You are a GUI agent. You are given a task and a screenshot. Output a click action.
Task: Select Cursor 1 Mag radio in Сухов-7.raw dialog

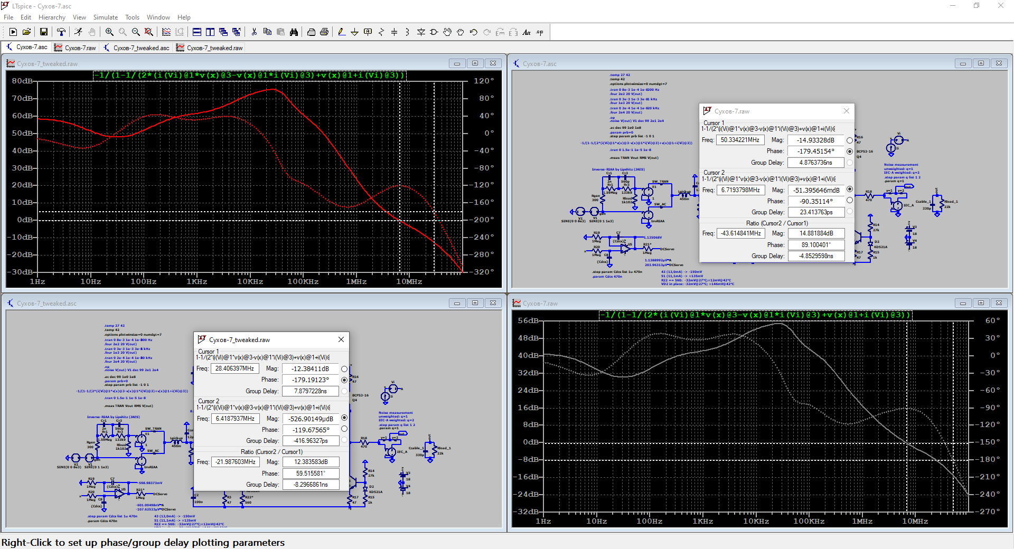pos(849,140)
